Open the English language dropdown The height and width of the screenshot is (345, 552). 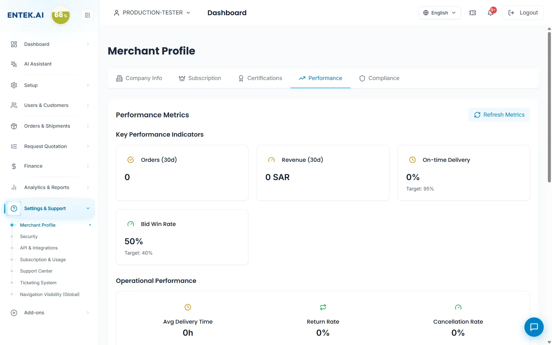click(440, 13)
